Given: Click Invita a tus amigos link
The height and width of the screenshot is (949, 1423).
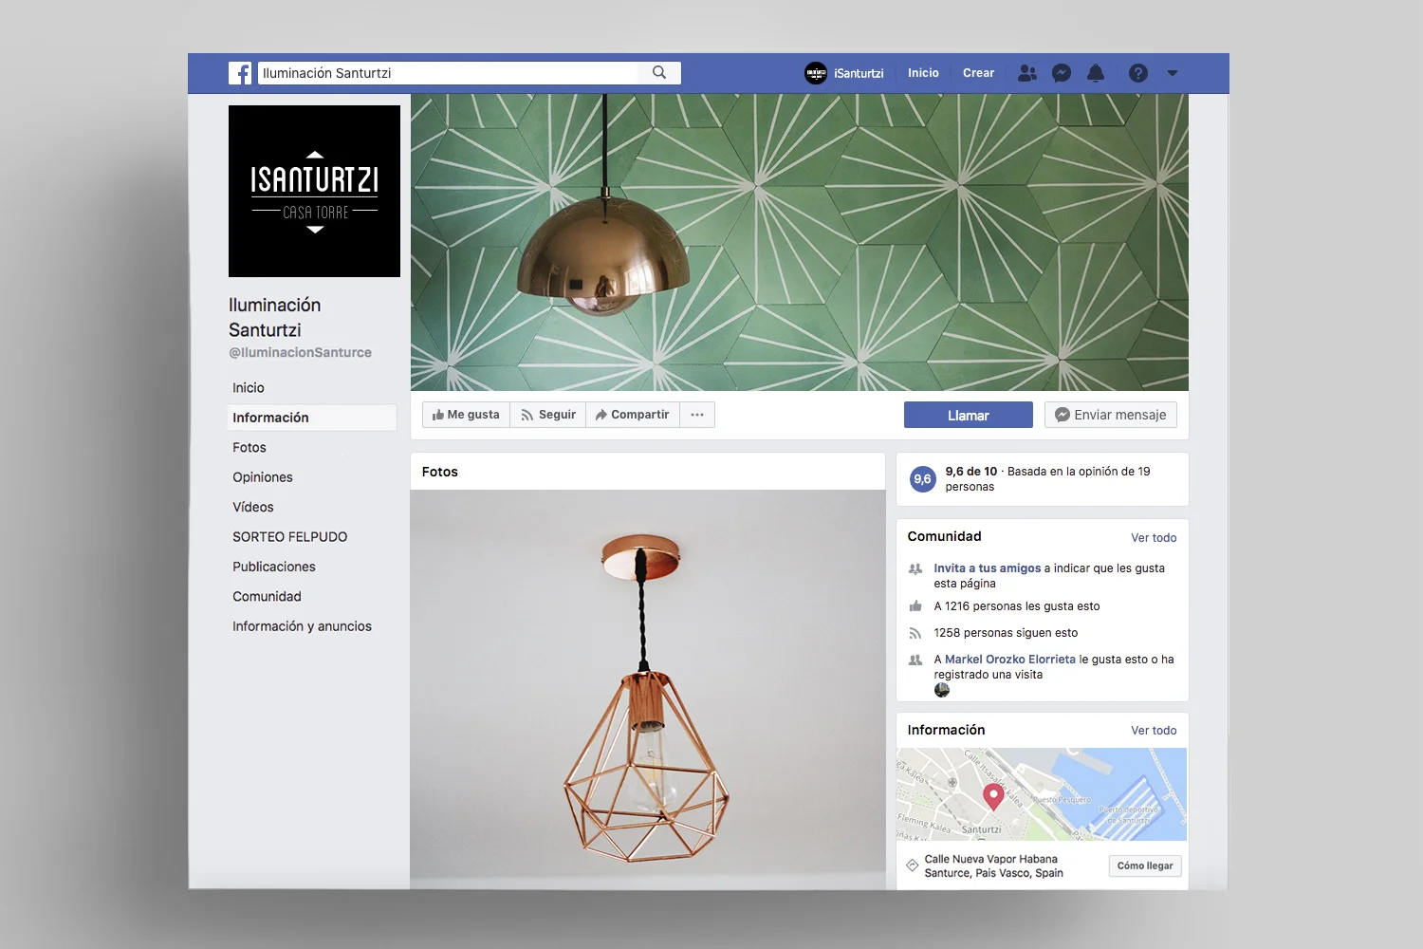Looking at the screenshot, I should tap(988, 568).
